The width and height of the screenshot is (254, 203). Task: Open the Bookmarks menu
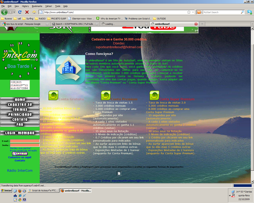click(x=37, y=6)
